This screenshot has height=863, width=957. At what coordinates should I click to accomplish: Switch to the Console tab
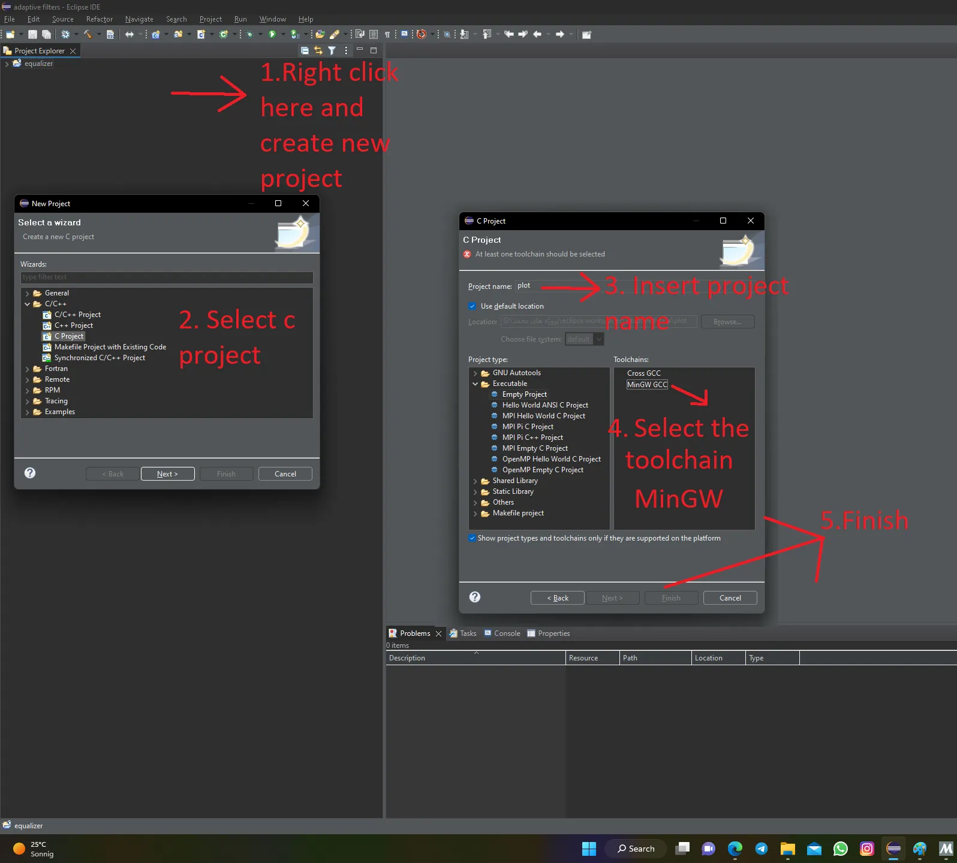coord(502,633)
